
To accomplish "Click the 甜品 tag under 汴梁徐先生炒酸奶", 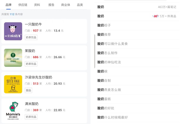I will tap(29, 90).
